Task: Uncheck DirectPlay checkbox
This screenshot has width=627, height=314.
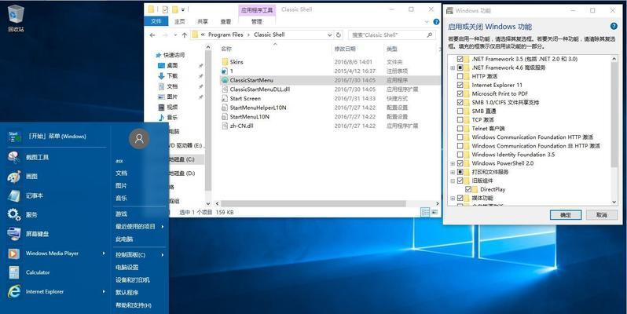Action: click(x=468, y=189)
